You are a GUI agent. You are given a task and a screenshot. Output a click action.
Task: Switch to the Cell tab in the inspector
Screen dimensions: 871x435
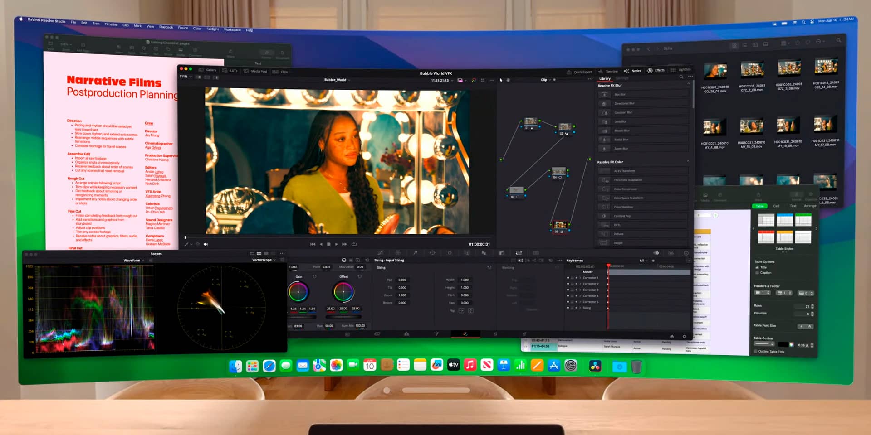coord(776,206)
